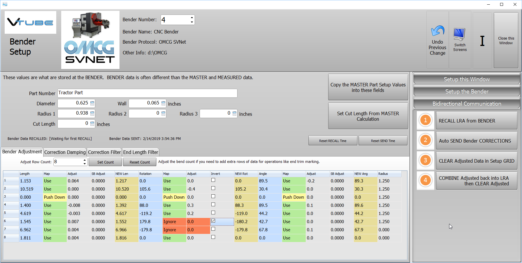Open calculator icon in Diameter field
522x263 pixels.
pyautogui.click(x=92, y=103)
